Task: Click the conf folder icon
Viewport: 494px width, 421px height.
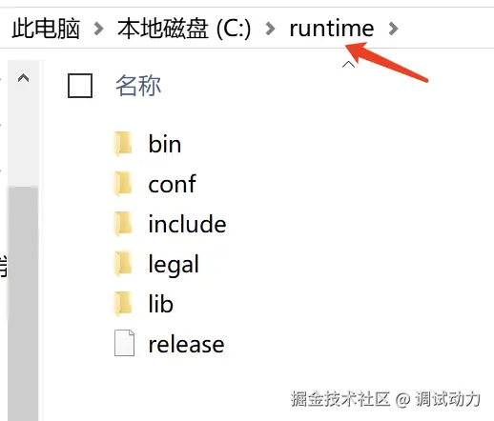Action: [123, 184]
